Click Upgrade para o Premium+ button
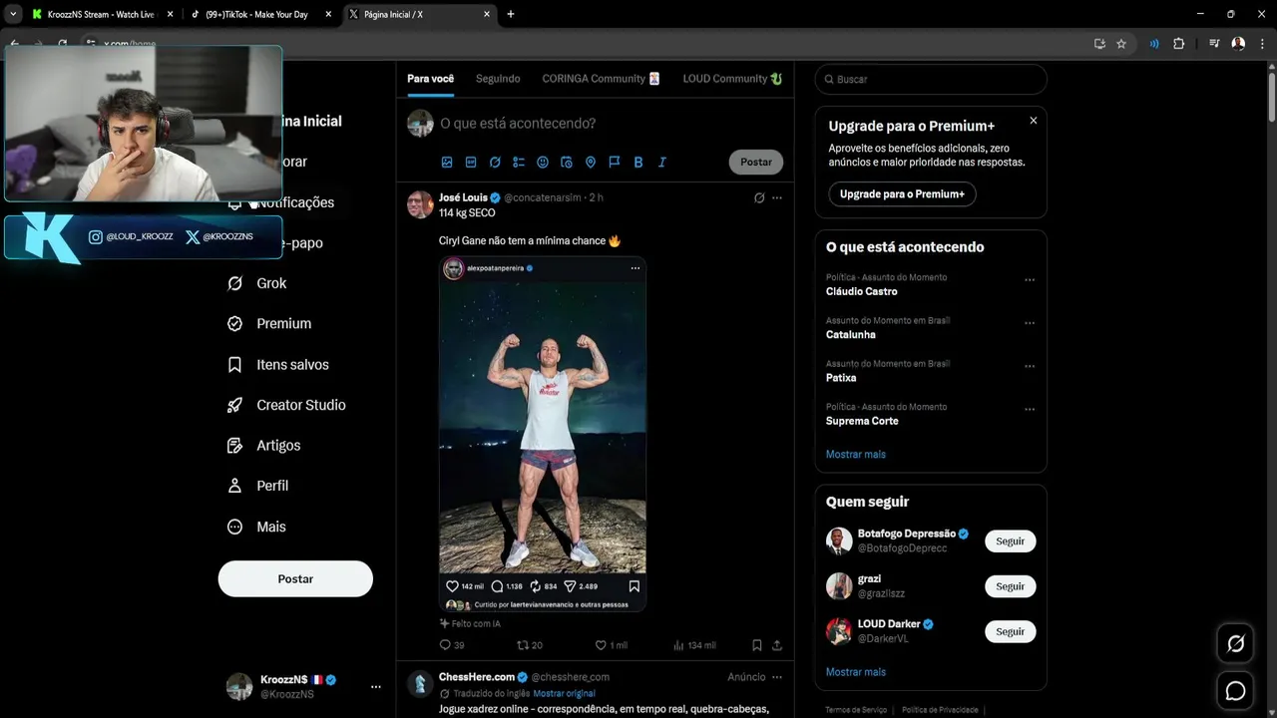 click(x=902, y=193)
